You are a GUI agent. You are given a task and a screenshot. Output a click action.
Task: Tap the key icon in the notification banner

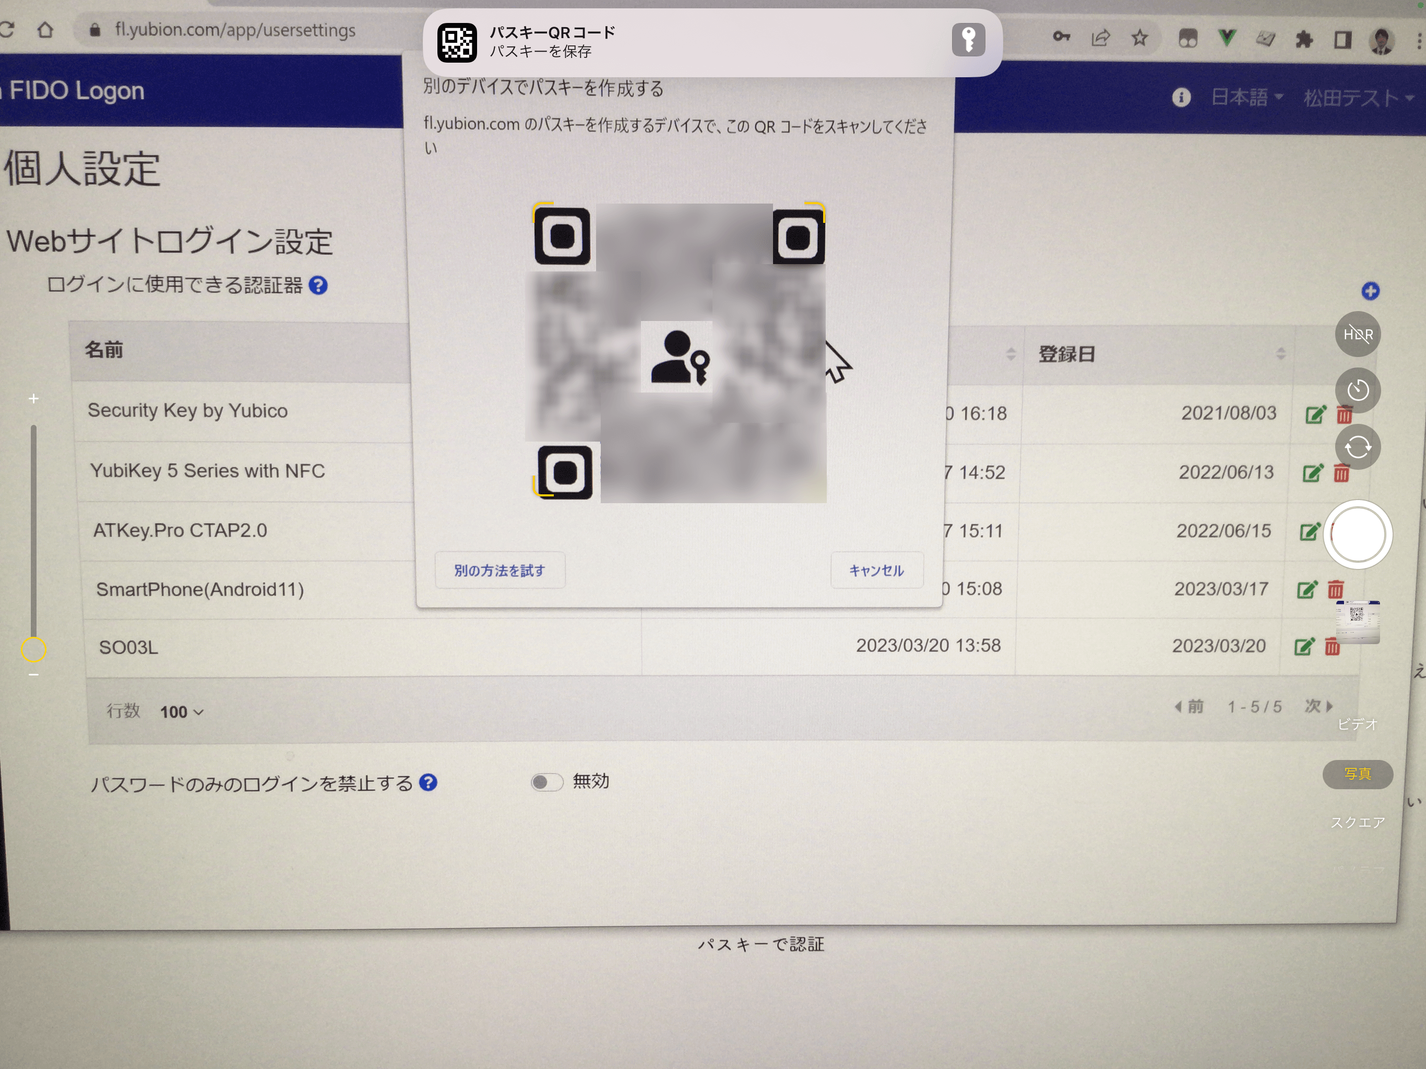(968, 40)
